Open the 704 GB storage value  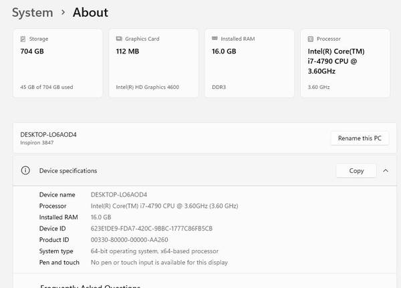tap(32, 51)
